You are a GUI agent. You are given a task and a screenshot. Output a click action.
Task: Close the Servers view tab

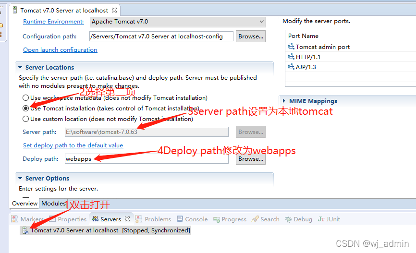point(127,219)
